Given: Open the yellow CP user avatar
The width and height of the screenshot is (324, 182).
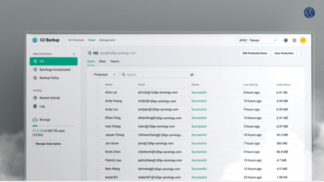Looking at the screenshot, I should point(303,40).
